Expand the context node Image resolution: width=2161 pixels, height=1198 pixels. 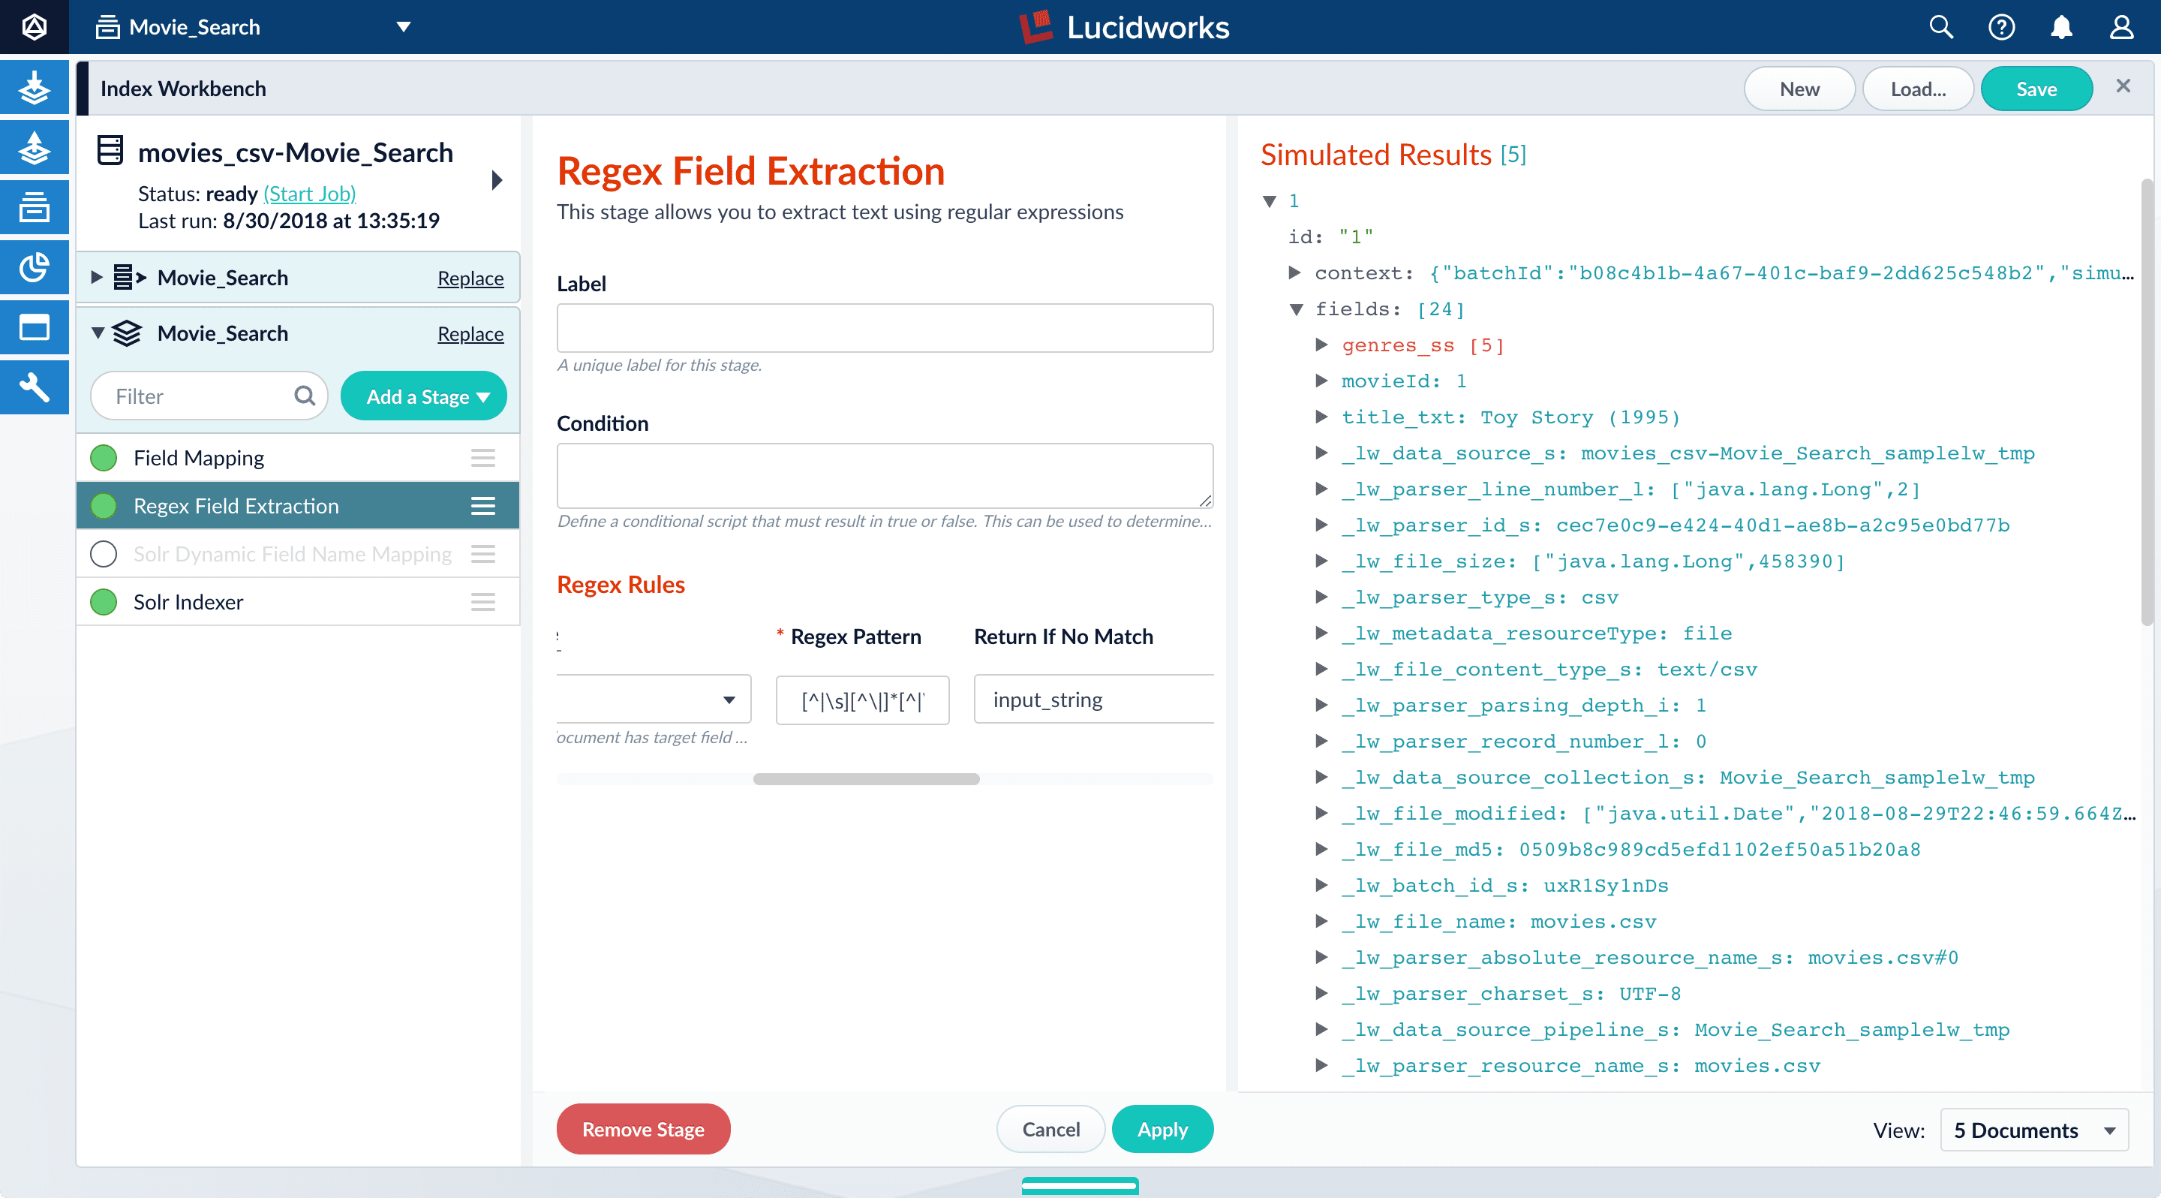(1294, 272)
